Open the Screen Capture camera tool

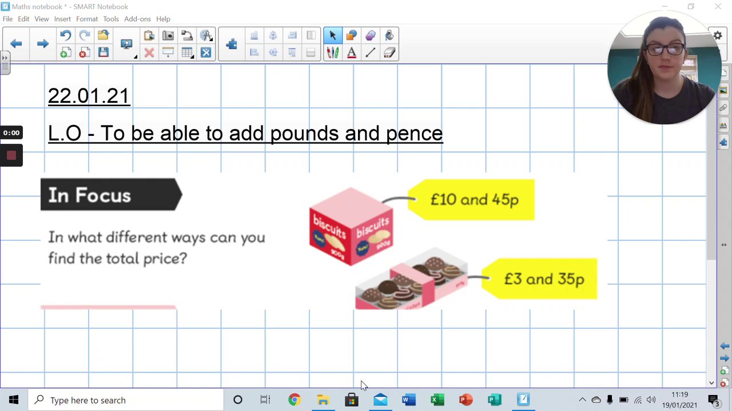(168, 35)
